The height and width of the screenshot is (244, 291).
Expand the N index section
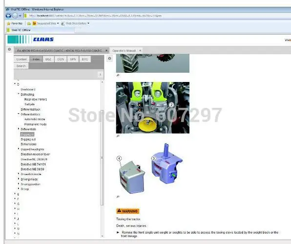point(15,233)
